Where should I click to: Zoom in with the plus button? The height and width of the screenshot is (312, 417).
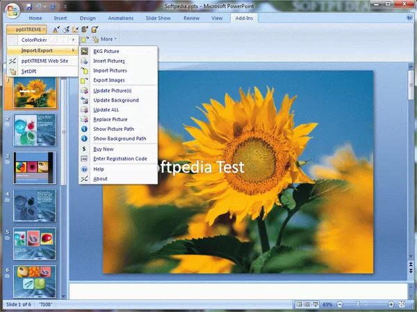click(391, 304)
